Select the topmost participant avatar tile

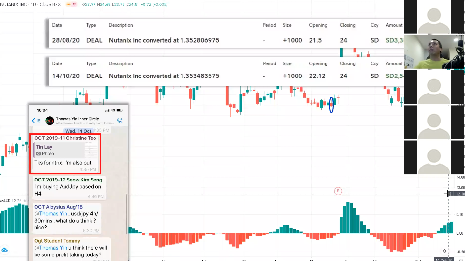(x=434, y=17)
